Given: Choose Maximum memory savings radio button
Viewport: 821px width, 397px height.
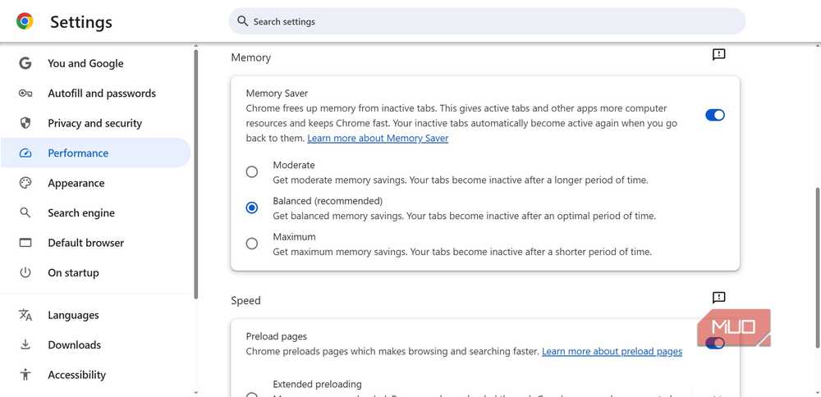Looking at the screenshot, I should [252, 244].
